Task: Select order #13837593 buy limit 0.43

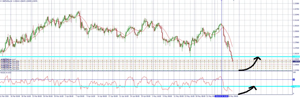Action: pyautogui.click(x=10, y=69)
